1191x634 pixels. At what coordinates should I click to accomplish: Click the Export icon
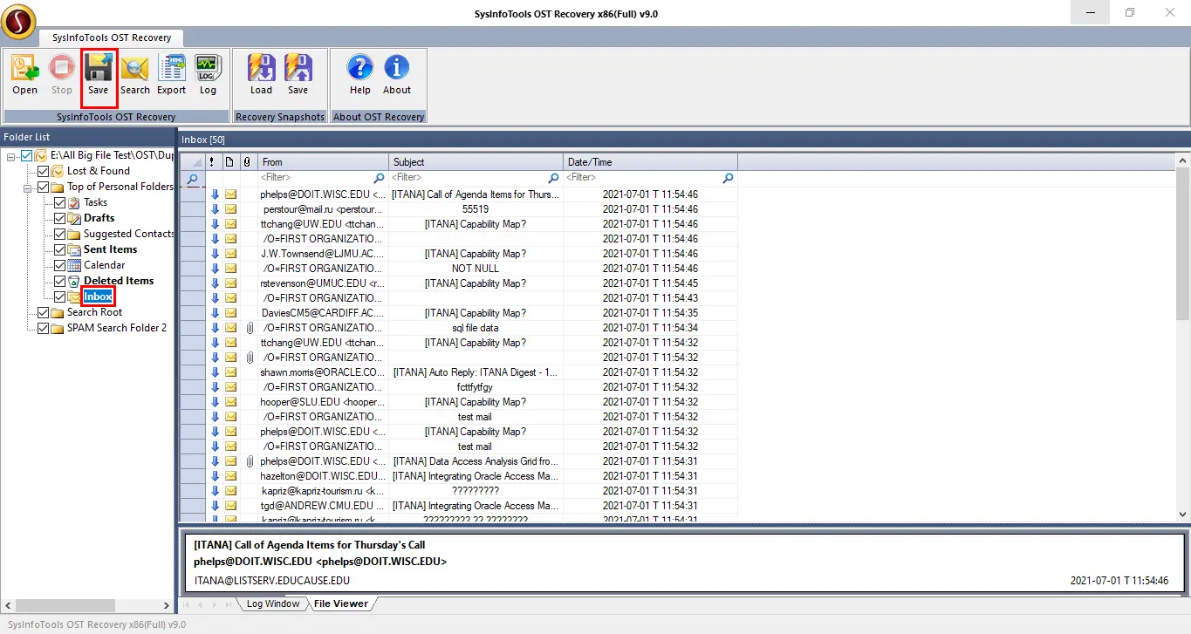pos(171,74)
